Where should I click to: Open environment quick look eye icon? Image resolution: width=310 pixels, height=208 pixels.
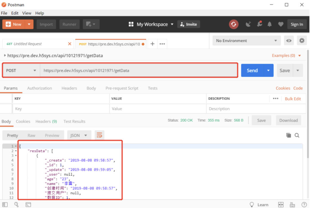(289, 41)
